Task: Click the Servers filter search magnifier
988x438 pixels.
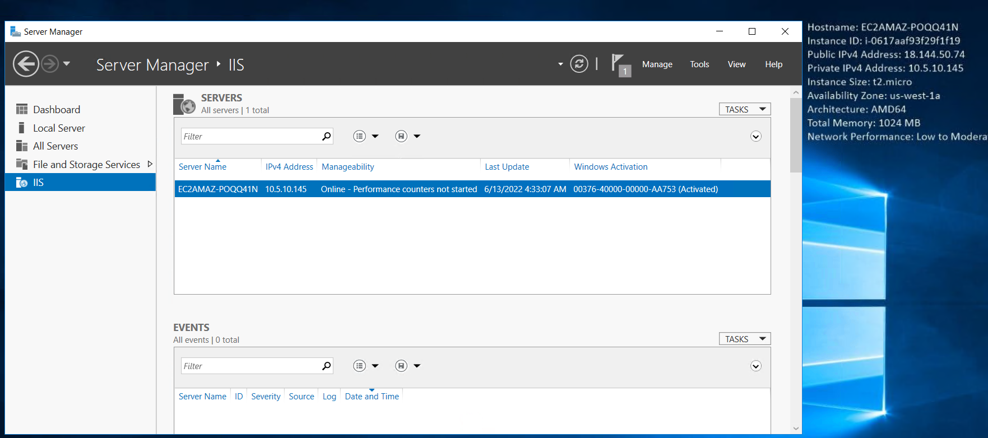Action: 326,136
